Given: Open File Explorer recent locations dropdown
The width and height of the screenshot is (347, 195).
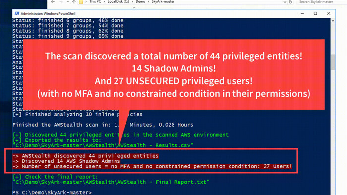Looking at the screenshot, I should [68, 2].
